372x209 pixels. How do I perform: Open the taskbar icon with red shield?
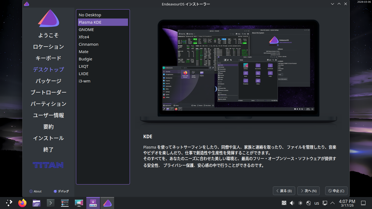click(x=65, y=203)
